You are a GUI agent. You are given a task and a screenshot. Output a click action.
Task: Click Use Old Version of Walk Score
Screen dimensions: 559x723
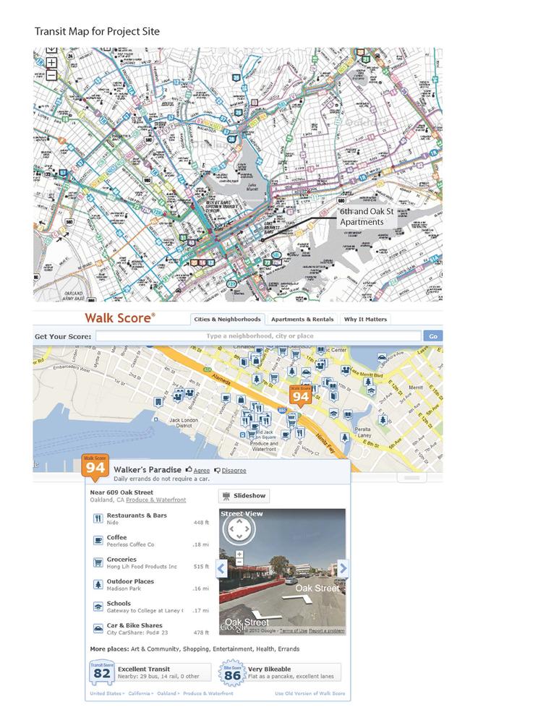coord(310,693)
